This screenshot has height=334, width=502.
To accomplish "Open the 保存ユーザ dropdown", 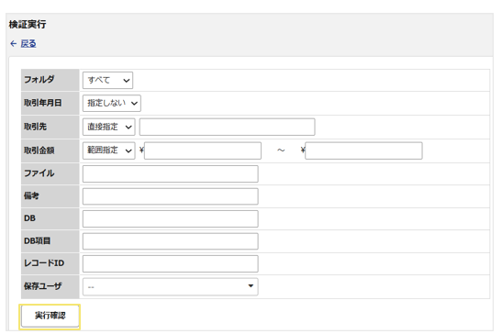I will (x=171, y=286).
